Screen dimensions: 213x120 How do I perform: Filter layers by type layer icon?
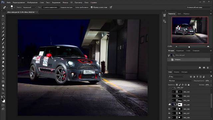[197, 77]
